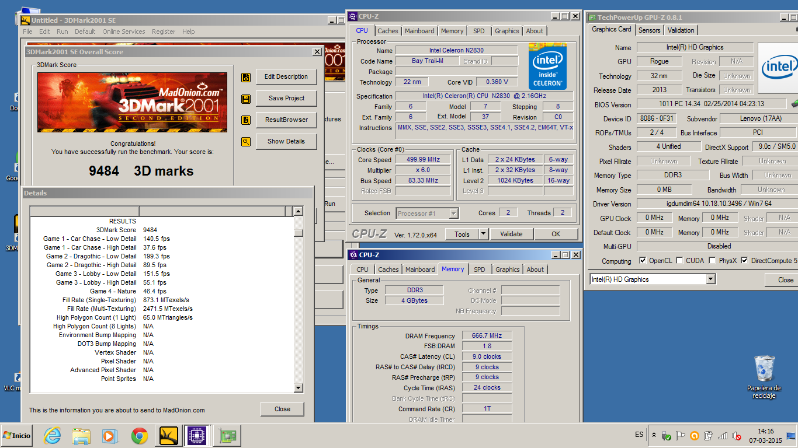The height and width of the screenshot is (448, 798).
Task: Click the upper CPU-Z window title icon
Action: [353, 16]
